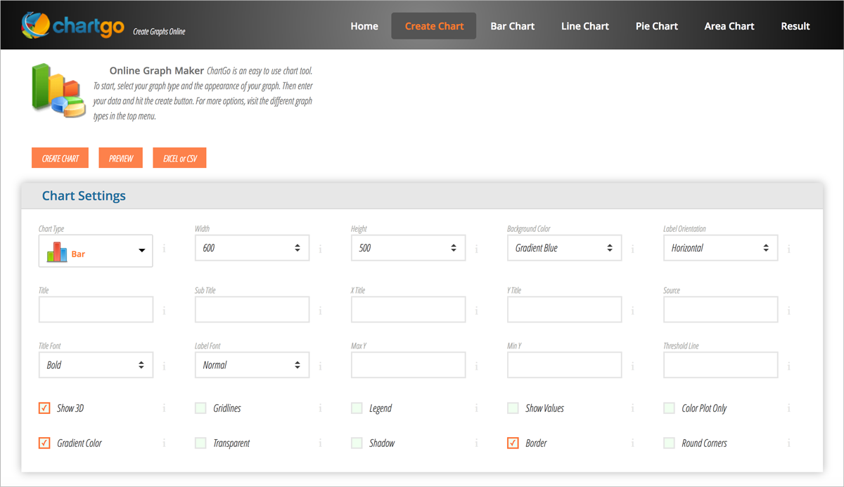Uncheck the Border option

click(513, 443)
